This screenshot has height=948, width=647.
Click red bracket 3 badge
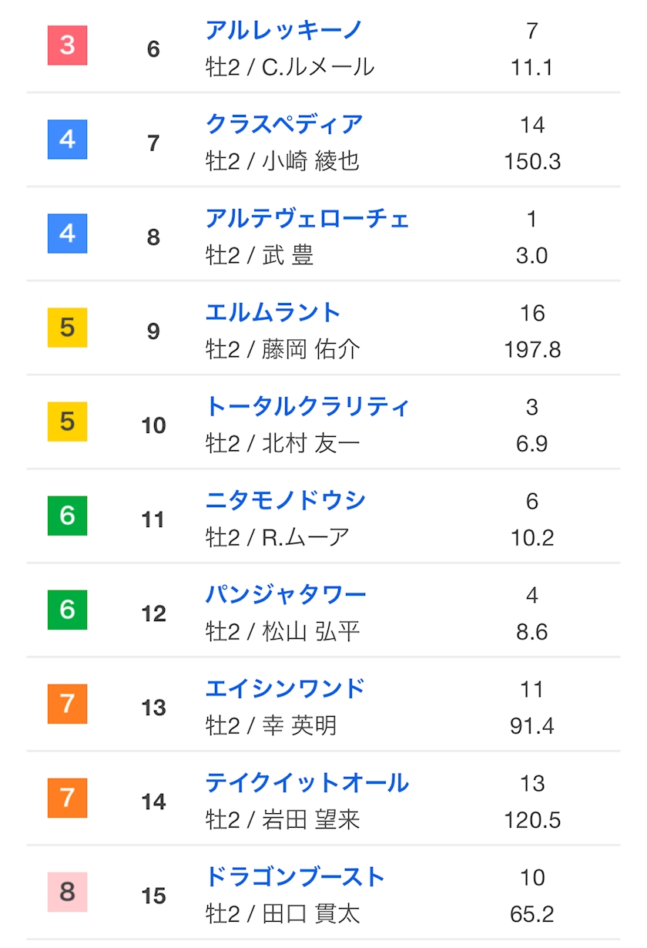click(68, 45)
